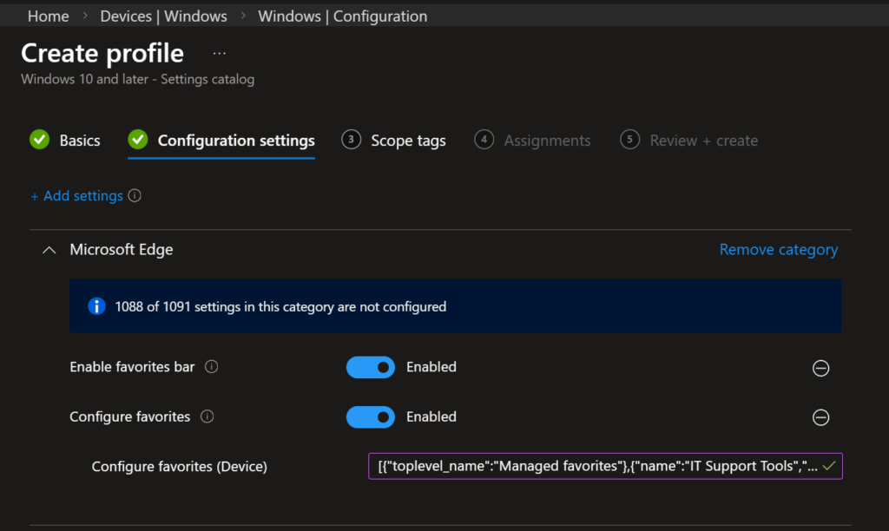Click the step 3 circle icon
889x531 pixels.
(351, 140)
